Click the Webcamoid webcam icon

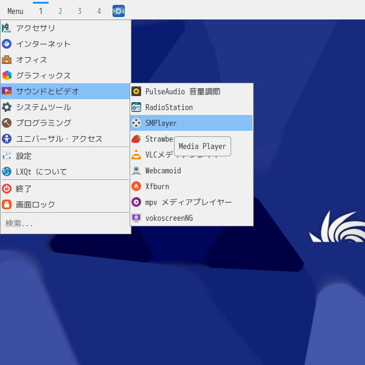pos(136,170)
